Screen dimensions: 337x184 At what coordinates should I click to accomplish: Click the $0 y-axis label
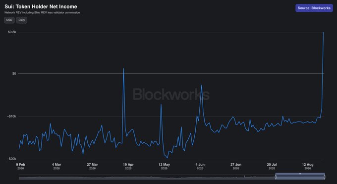(14, 73)
